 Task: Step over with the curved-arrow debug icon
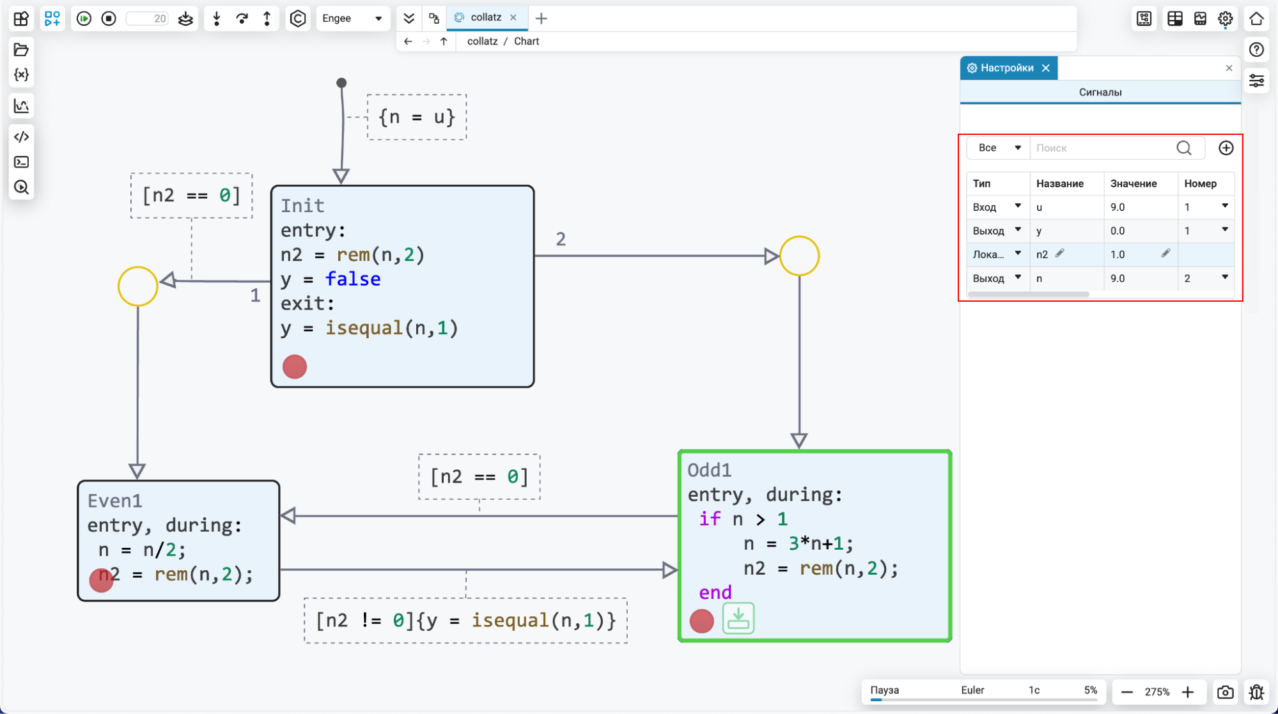[242, 19]
